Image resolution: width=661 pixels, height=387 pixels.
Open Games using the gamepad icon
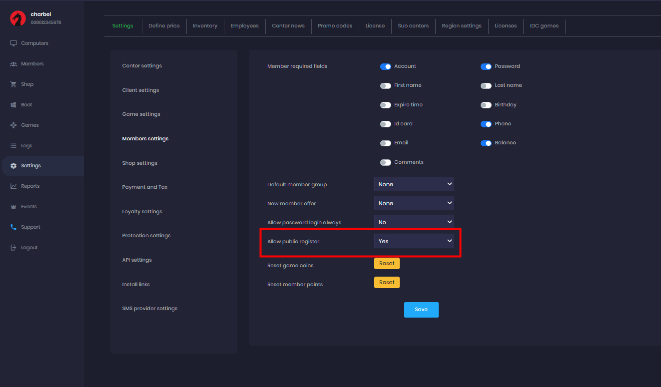[x=13, y=125]
